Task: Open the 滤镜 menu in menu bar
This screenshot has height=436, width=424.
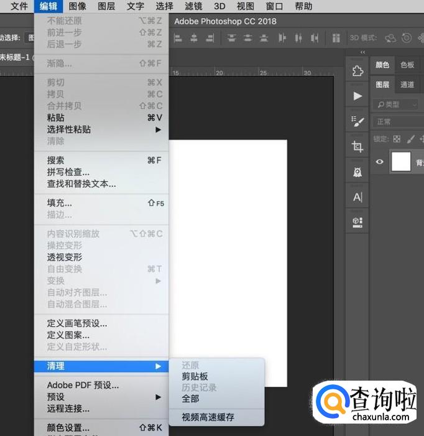Action: [193, 6]
